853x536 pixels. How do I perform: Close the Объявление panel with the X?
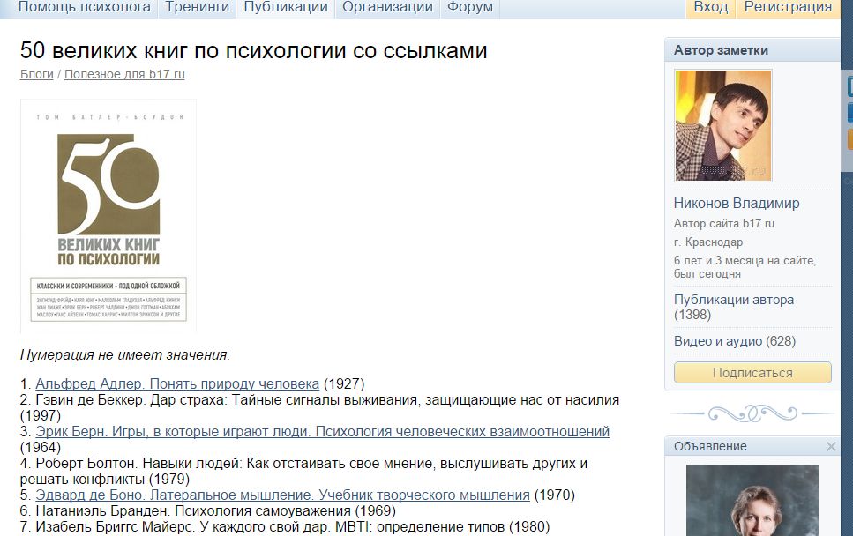(831, 446)
